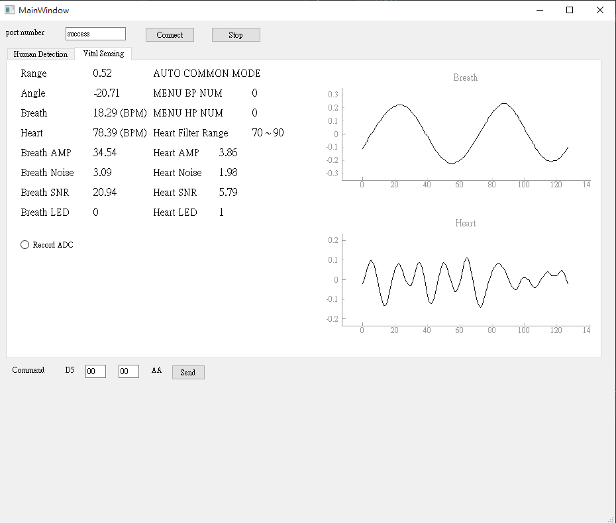
Task: Click the Angle value -20.71
Action: [107, 93]
